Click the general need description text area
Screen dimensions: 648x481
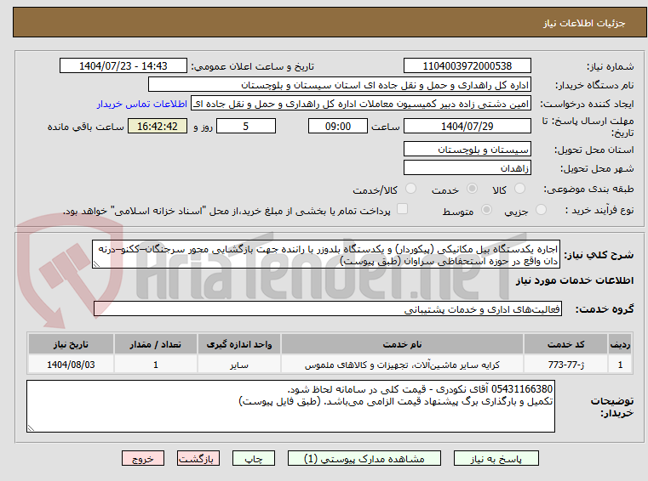pos(326,255)
